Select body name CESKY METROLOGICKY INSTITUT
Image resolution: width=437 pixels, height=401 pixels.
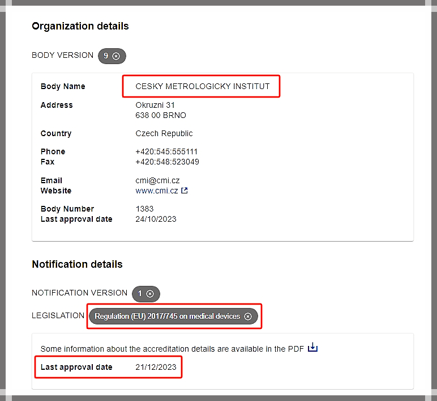click(203, 86)
